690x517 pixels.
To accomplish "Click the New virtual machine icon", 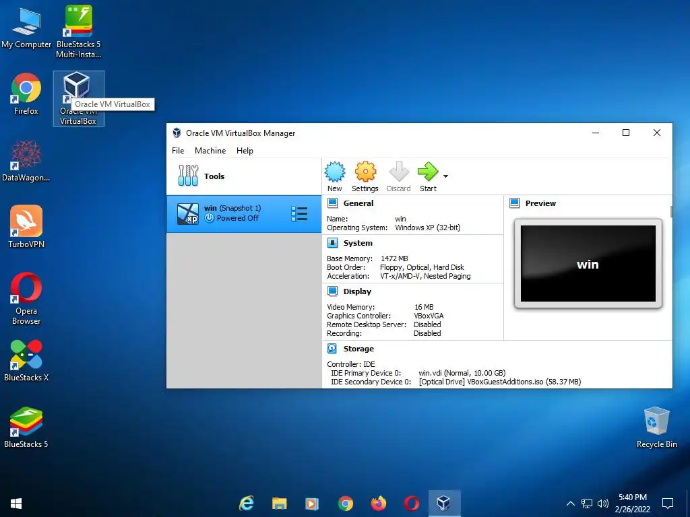I will click(335, 172).
